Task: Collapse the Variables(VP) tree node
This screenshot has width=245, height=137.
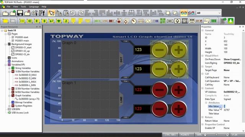Action: click(x=6, y=65)
